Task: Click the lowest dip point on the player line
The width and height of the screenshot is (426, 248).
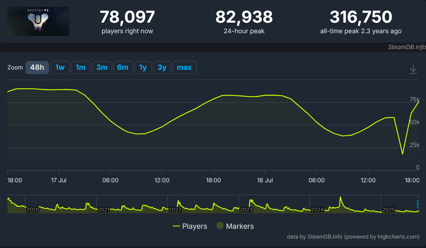Action: pyautogui.click(x=402, y=154)
